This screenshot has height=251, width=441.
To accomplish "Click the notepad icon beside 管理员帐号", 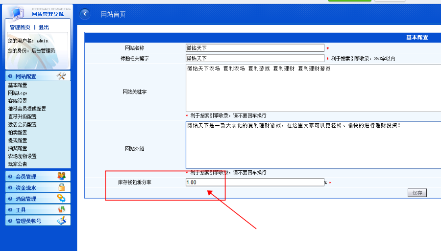I will 61,220.
